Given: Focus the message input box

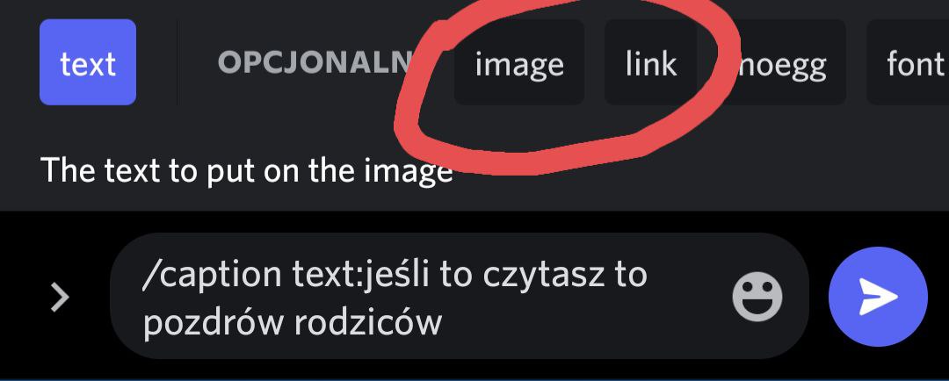Looking at the screenshot, I should coord(459,297).
